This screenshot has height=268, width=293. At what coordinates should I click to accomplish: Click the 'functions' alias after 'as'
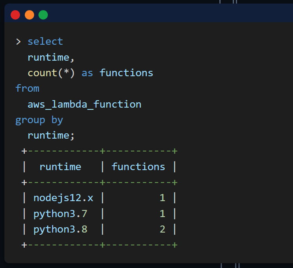pos(126,73)
